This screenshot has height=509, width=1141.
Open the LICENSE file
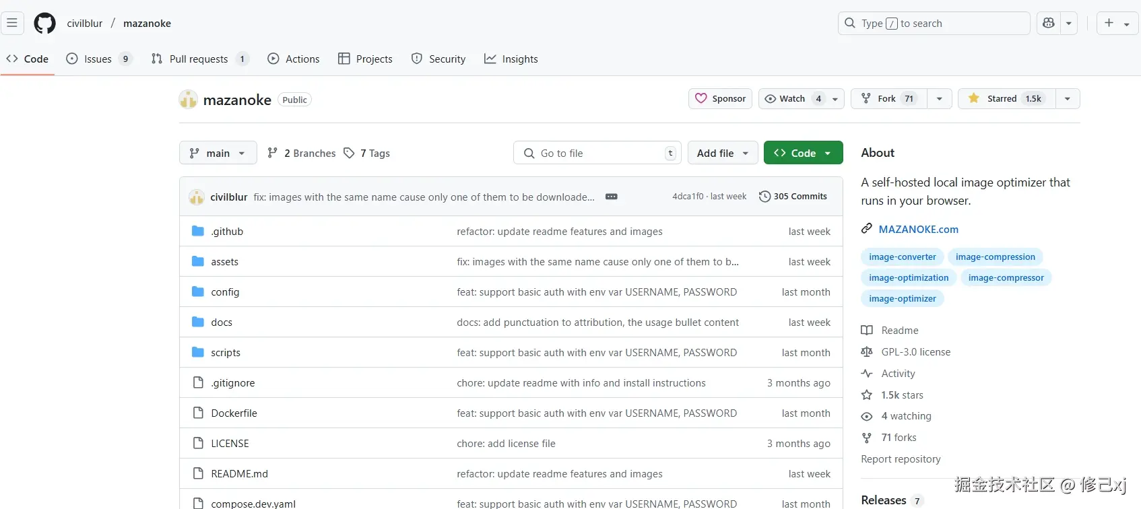230,443
